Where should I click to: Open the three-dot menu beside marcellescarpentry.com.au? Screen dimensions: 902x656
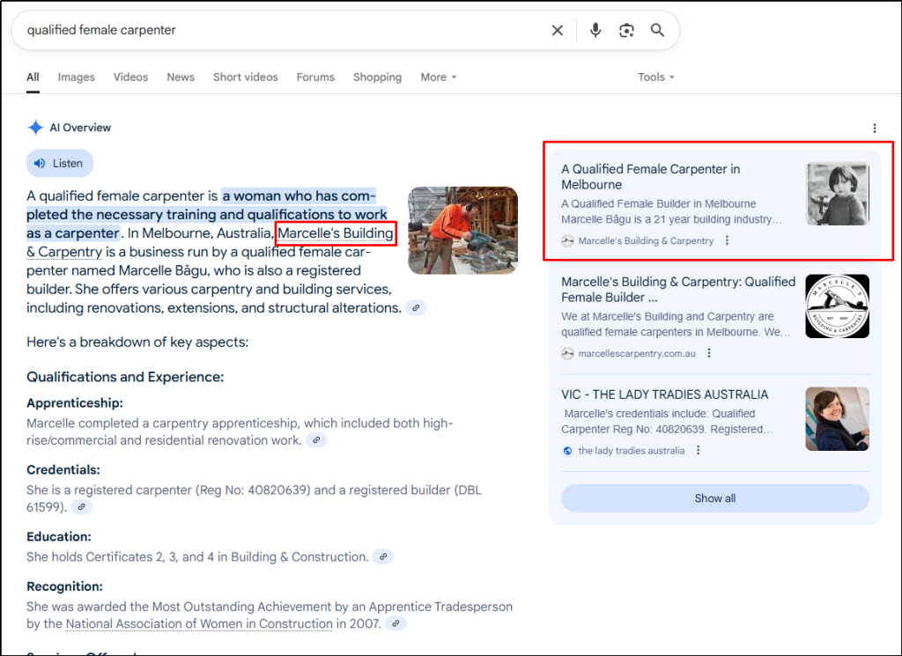(709, 354)
